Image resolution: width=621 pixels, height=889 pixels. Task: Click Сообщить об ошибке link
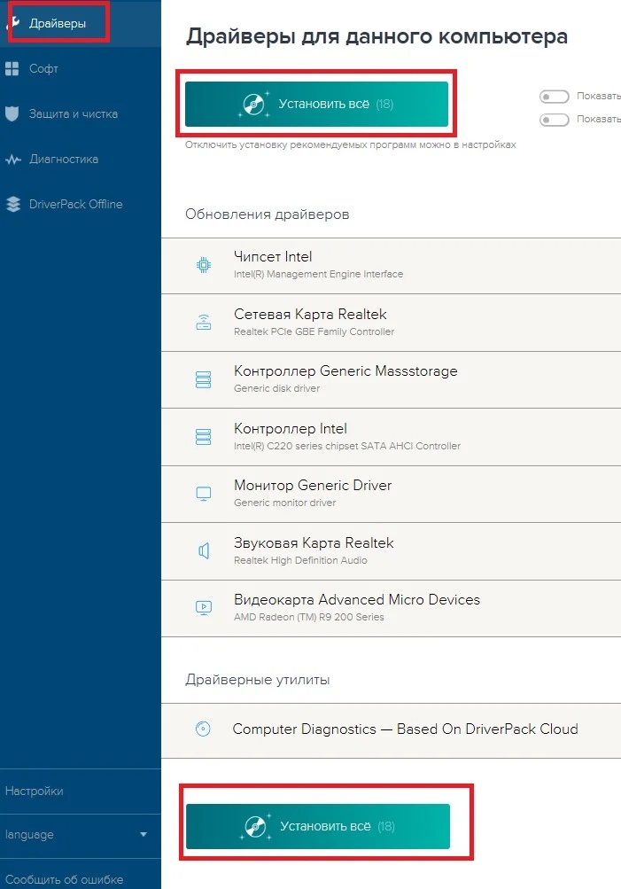[64, 879]
